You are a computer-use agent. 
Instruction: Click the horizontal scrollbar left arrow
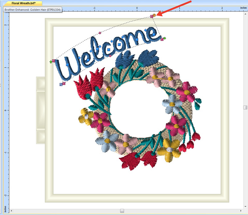click(x=12, y=211)
